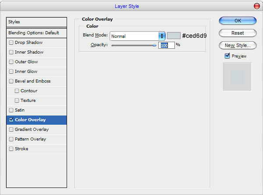This screenshot has width=263, height=195.
Task: Click the Opacity slider handle
Action: pyautogui.click(x=154, y=45)
